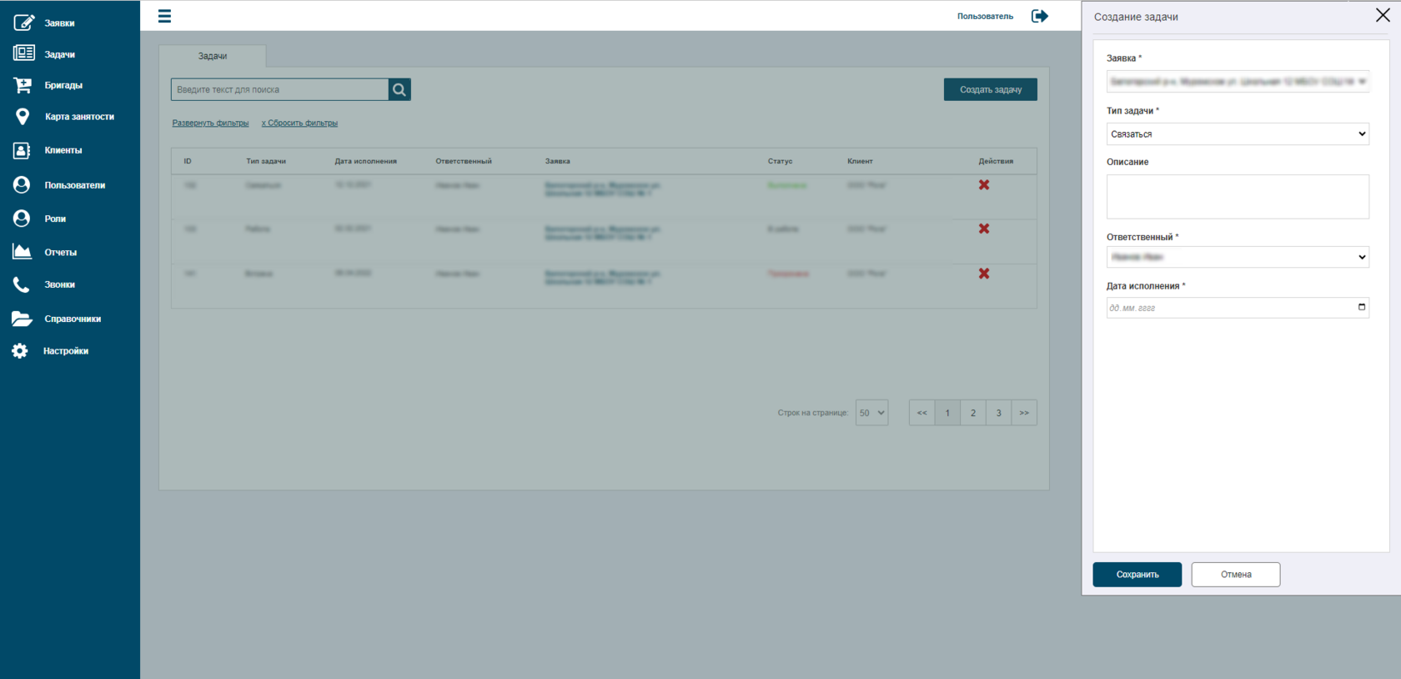Click into the Описание text area
1401x679 pixels.
(x=1238, y=197)
